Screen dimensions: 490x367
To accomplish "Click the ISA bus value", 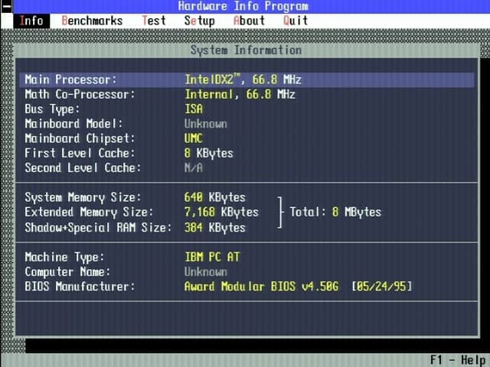I will click(194, 109).
